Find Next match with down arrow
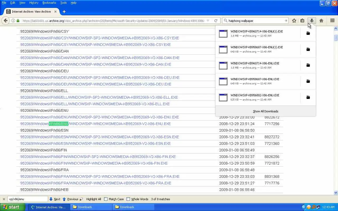The height and width of the screenshot is (211, 338). pyautogui.click(x=55, y=199)
